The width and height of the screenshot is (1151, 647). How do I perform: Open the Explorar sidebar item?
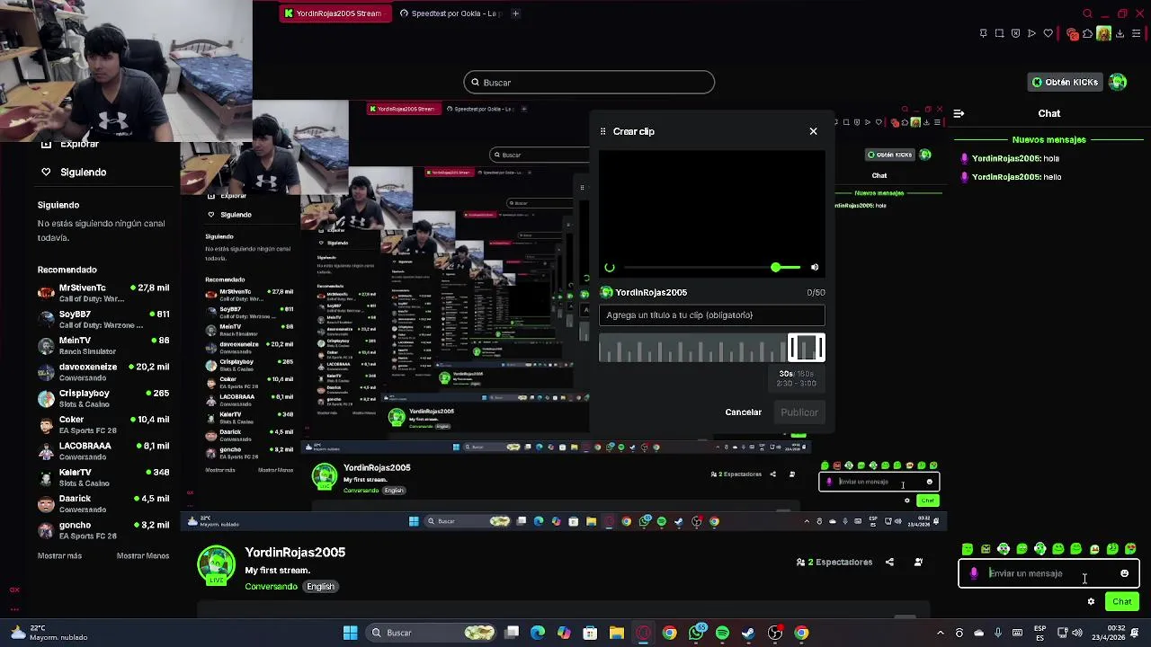tap(70, 144)
